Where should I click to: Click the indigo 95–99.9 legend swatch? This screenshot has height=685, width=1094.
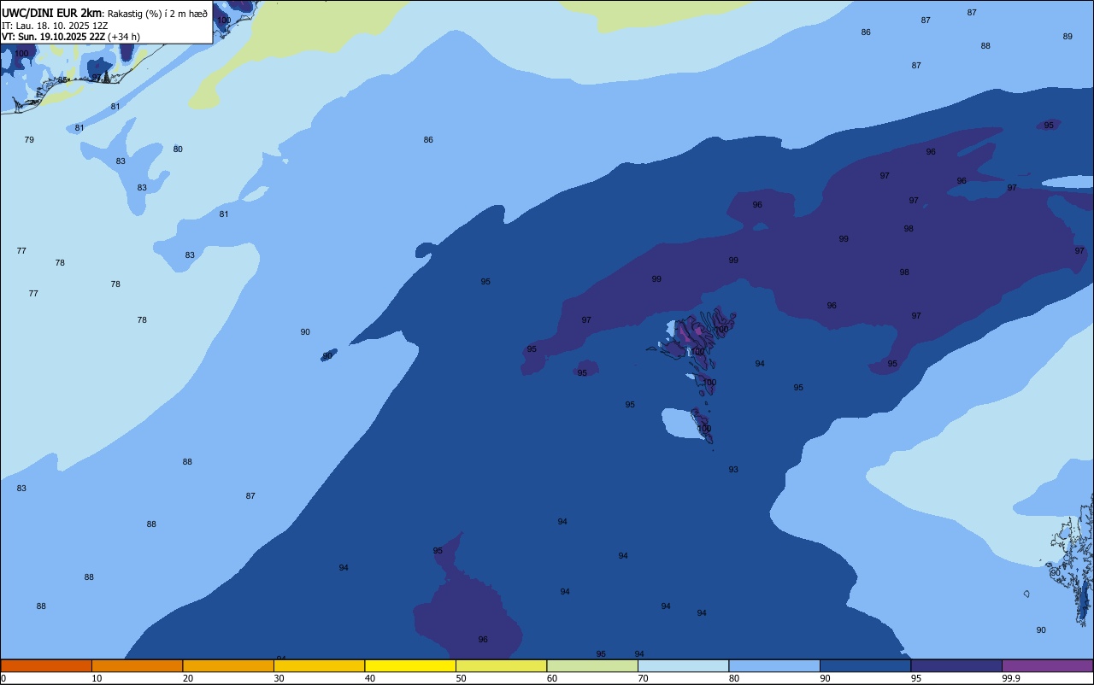coord(956,665)
